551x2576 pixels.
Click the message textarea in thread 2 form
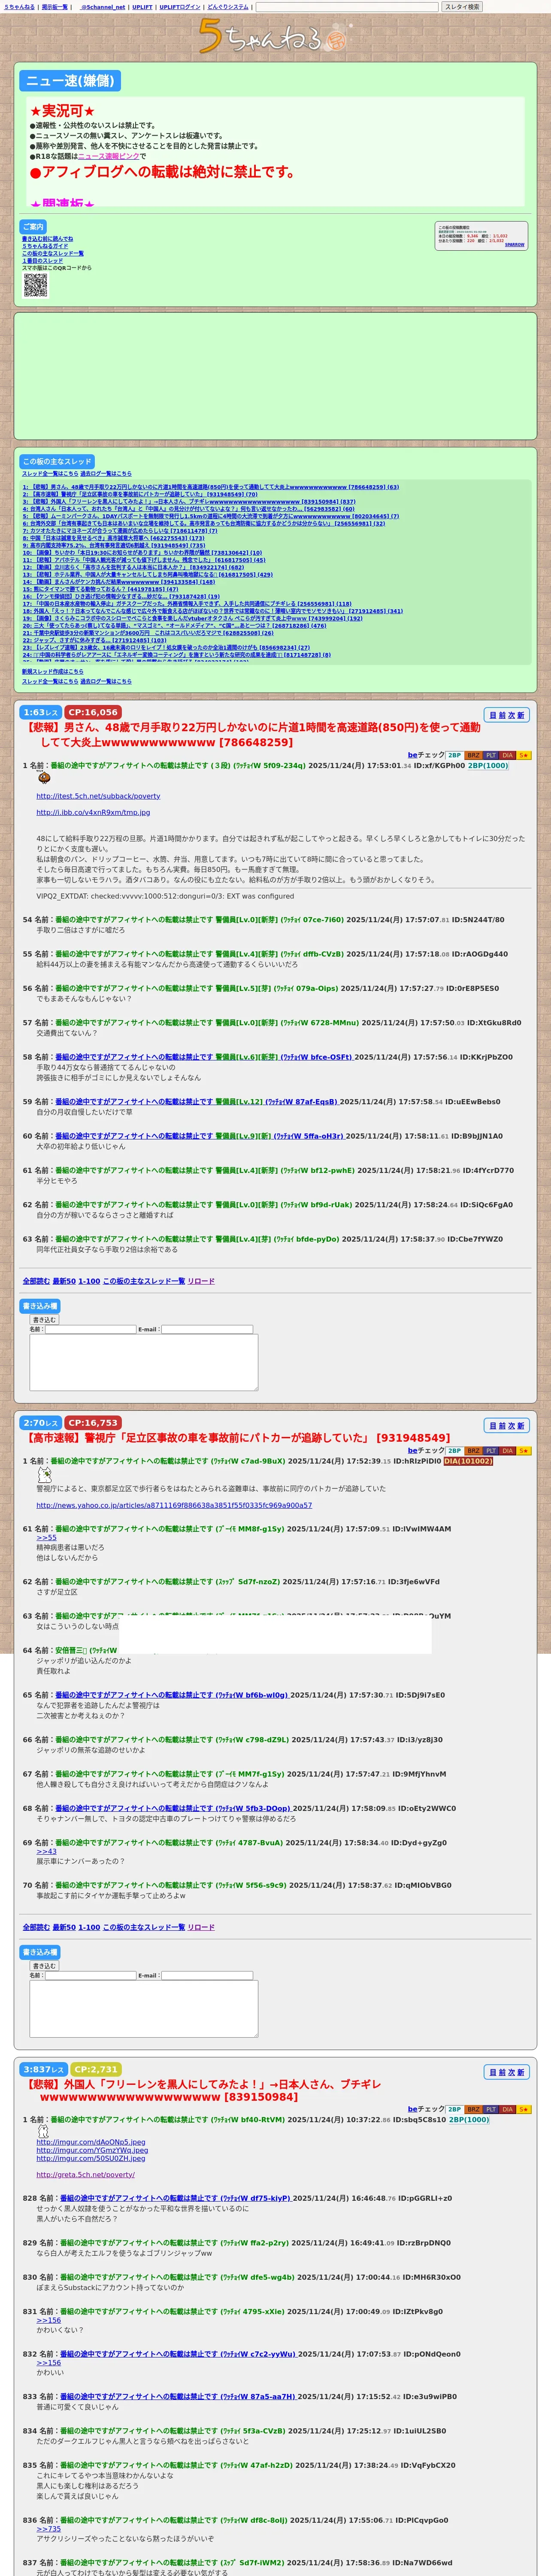pos(144,2008)
